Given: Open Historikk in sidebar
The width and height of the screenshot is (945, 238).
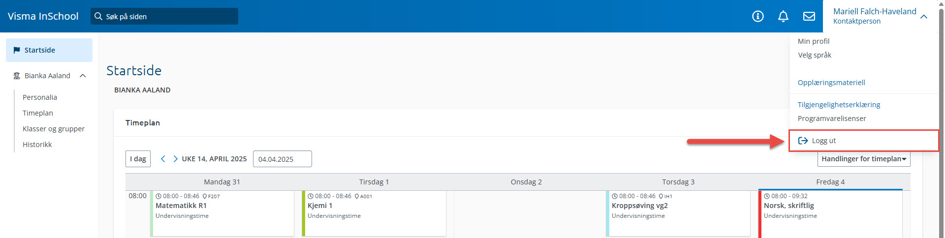Looking at the screenshot, I should (x=37, y=145).
